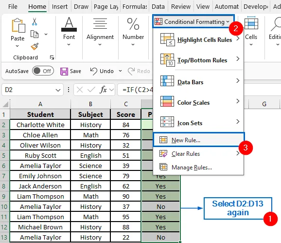The image size is (281, 243).
Task: Click the Insert Function fx icon
Action: tap(103, 90)
